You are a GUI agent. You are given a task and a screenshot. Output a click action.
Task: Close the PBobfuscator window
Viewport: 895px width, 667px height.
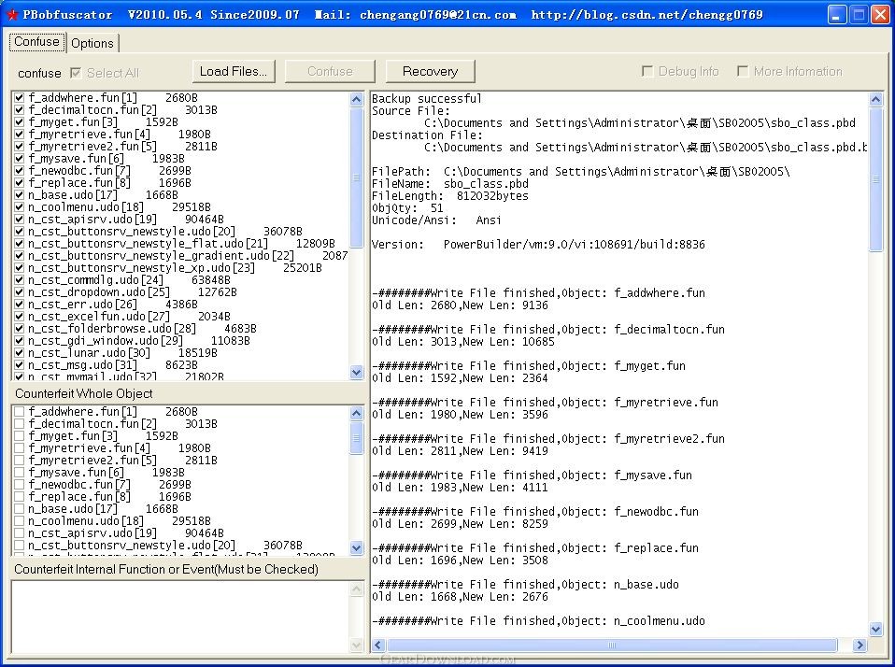880,15
